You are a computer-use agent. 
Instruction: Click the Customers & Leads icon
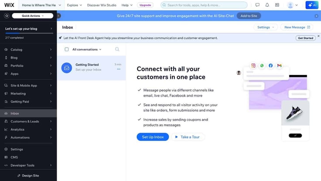point(6,121)
